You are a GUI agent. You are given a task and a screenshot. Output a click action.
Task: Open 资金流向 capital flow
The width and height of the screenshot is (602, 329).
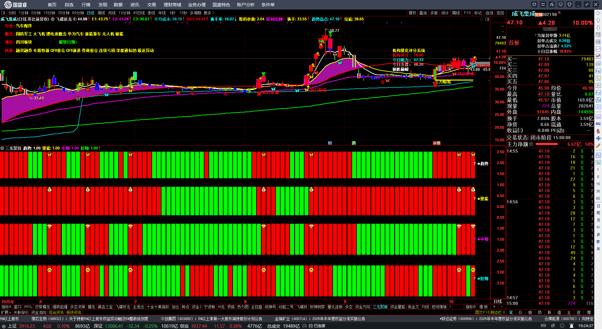[39, 312]
